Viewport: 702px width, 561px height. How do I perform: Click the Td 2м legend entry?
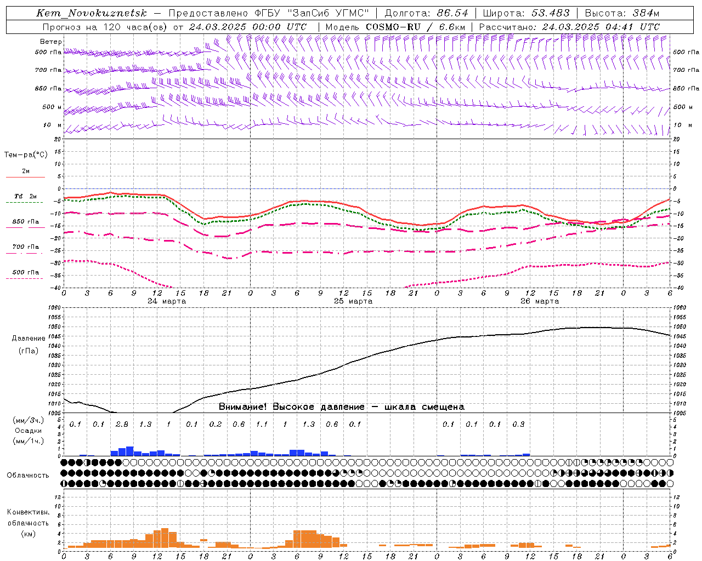tap(25, 196)
